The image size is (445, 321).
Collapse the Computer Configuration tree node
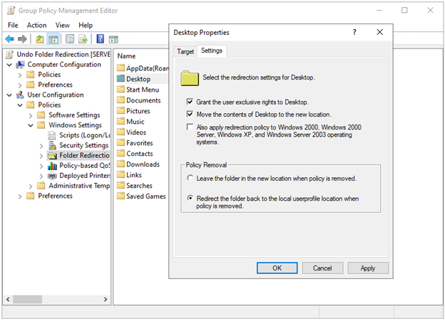point(9,65)
